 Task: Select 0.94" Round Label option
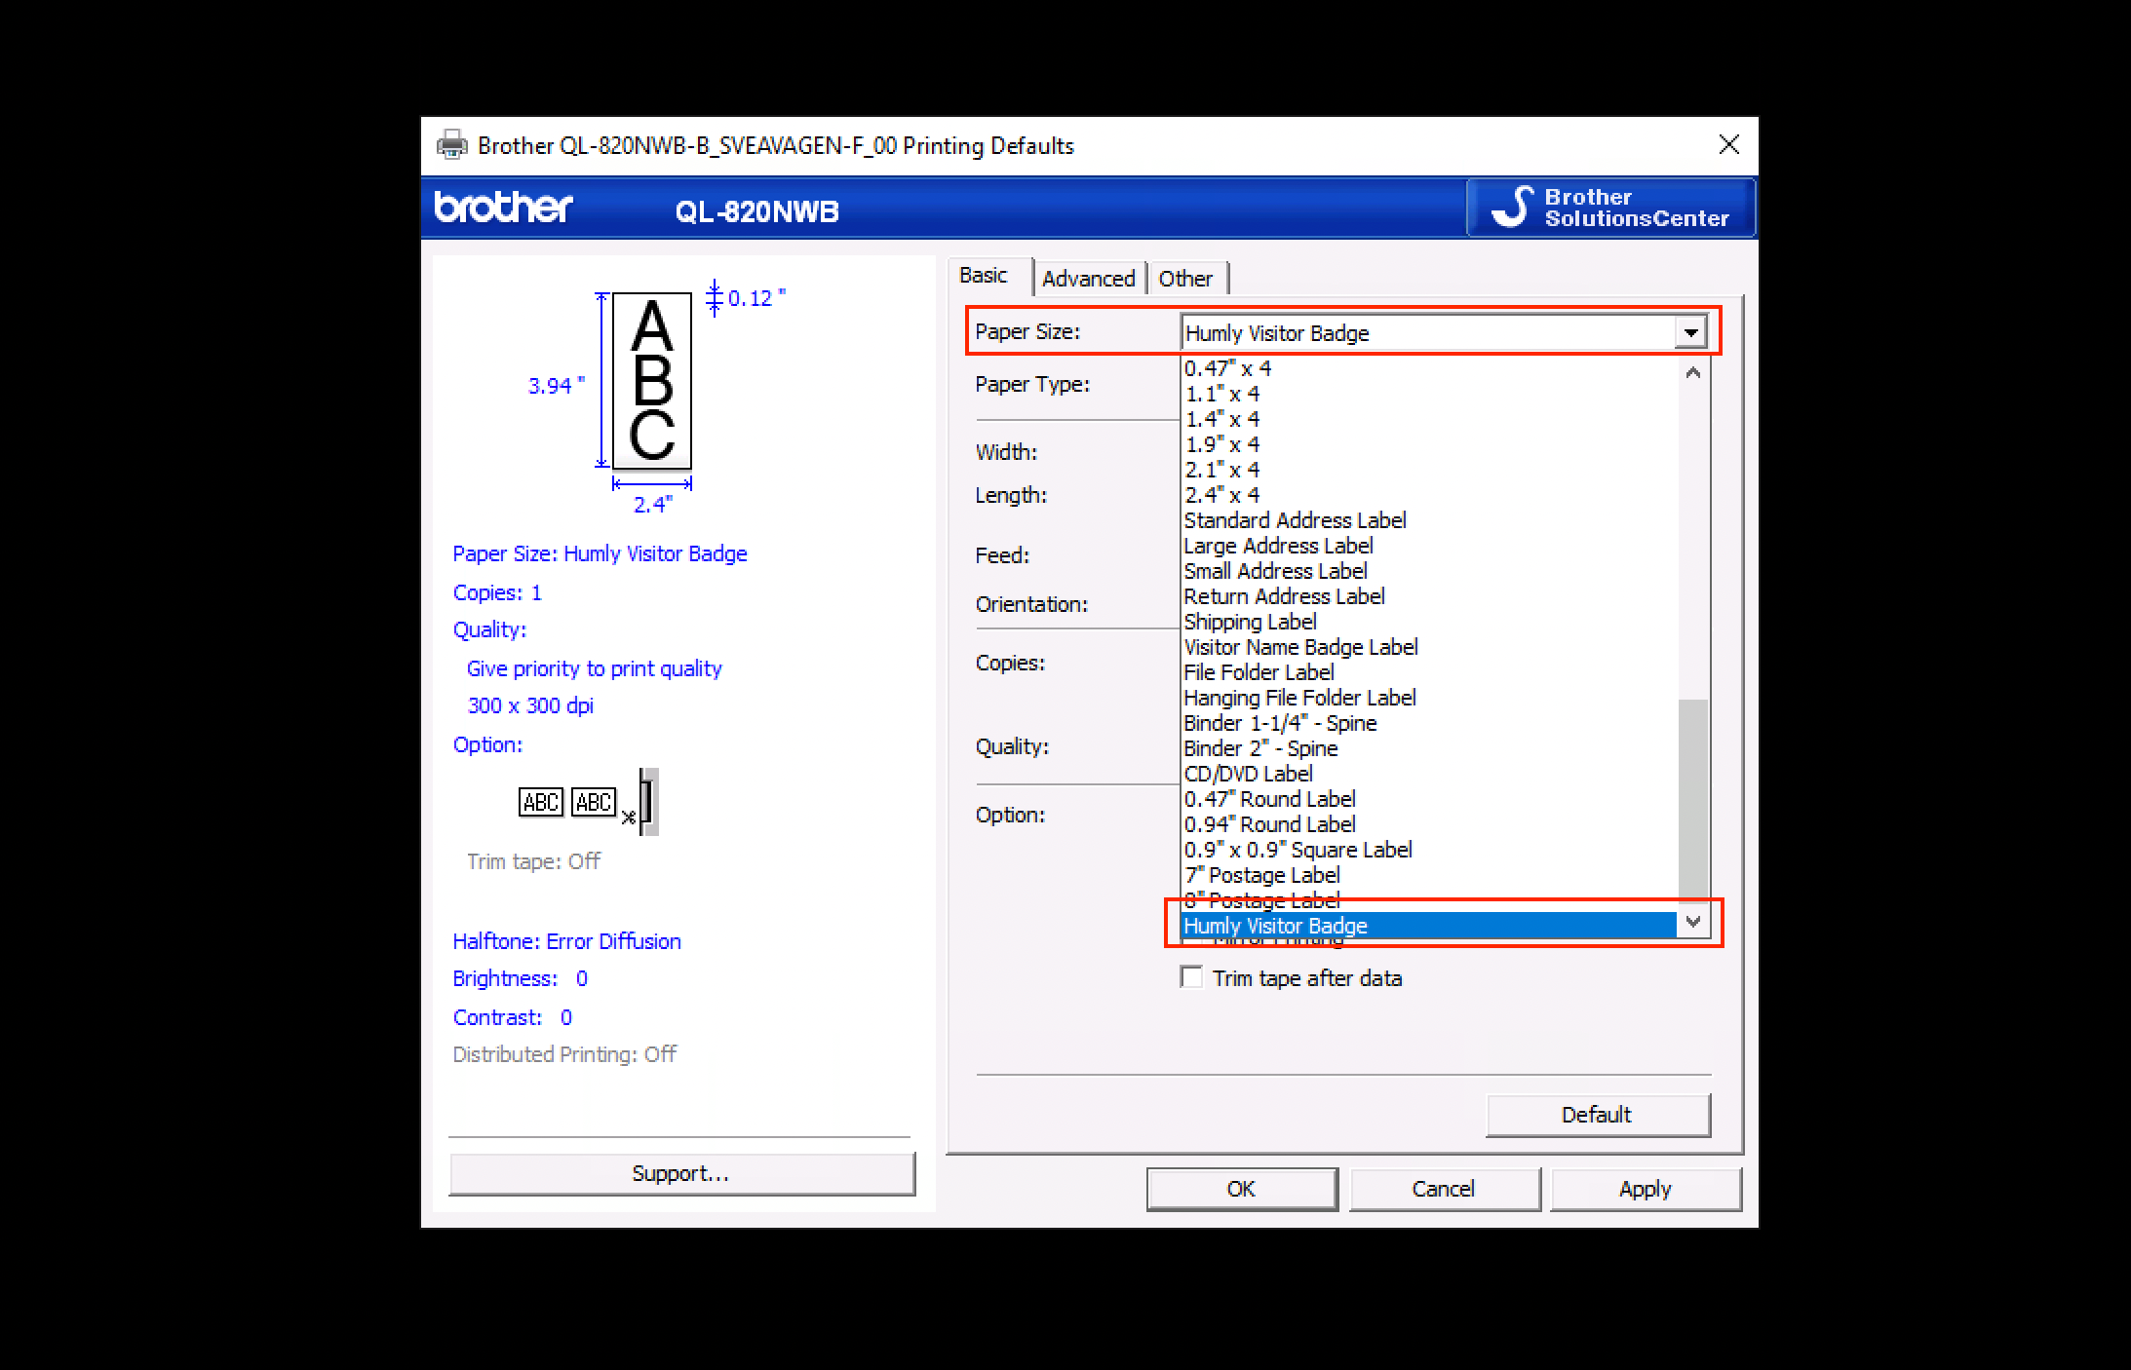click(1430, 824)
